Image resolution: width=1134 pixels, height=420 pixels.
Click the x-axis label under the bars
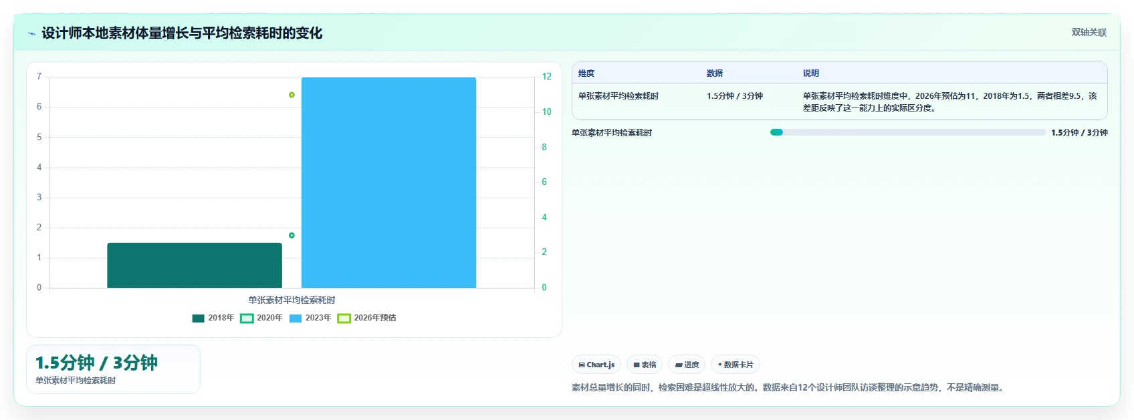pyautogui.click(x=292, y=300)
